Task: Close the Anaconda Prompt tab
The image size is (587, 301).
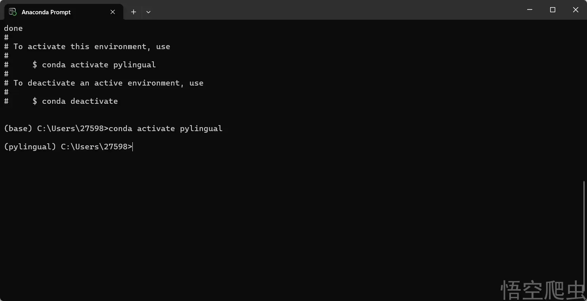Action: 113,12
